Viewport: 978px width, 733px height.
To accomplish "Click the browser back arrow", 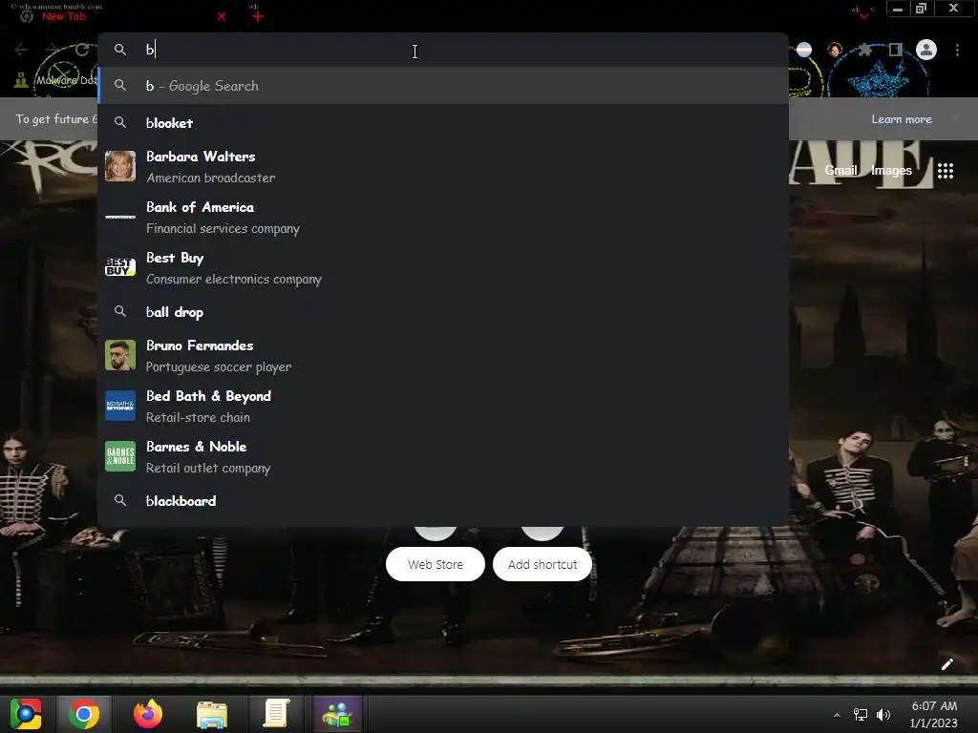I will click(21, 50).
